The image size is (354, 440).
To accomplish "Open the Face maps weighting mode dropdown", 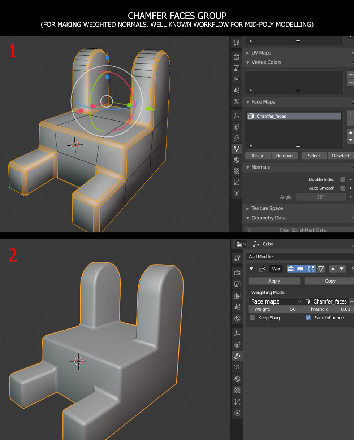I will pyautogui.click(x=275, y=301).
